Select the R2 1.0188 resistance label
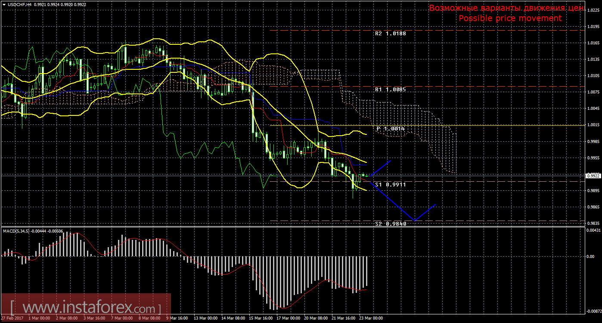Viewport: 602px width, 323px height. tap(390, 33)
